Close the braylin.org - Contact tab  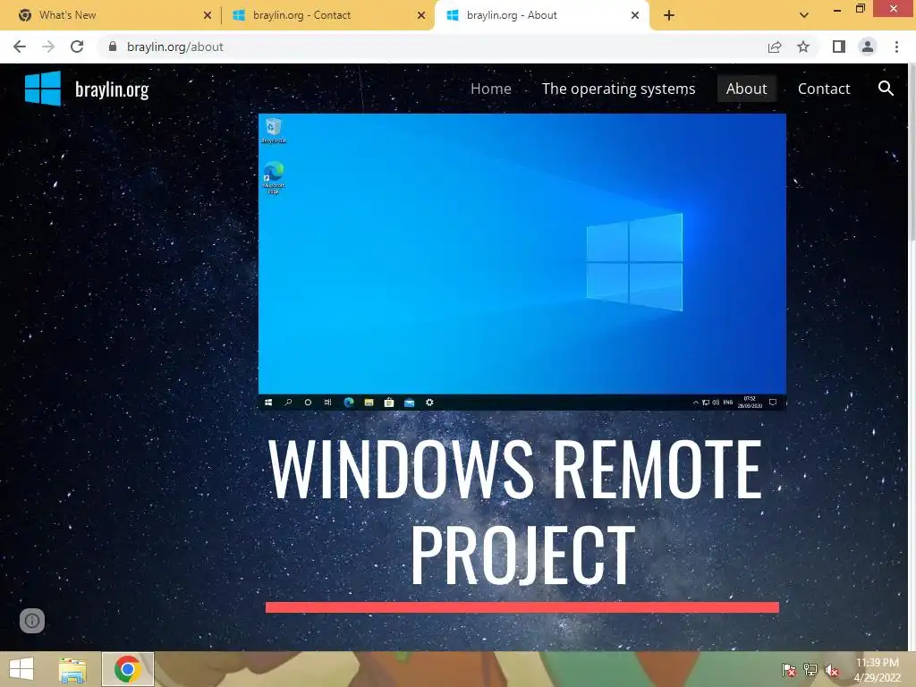click(x=421, y=16)
